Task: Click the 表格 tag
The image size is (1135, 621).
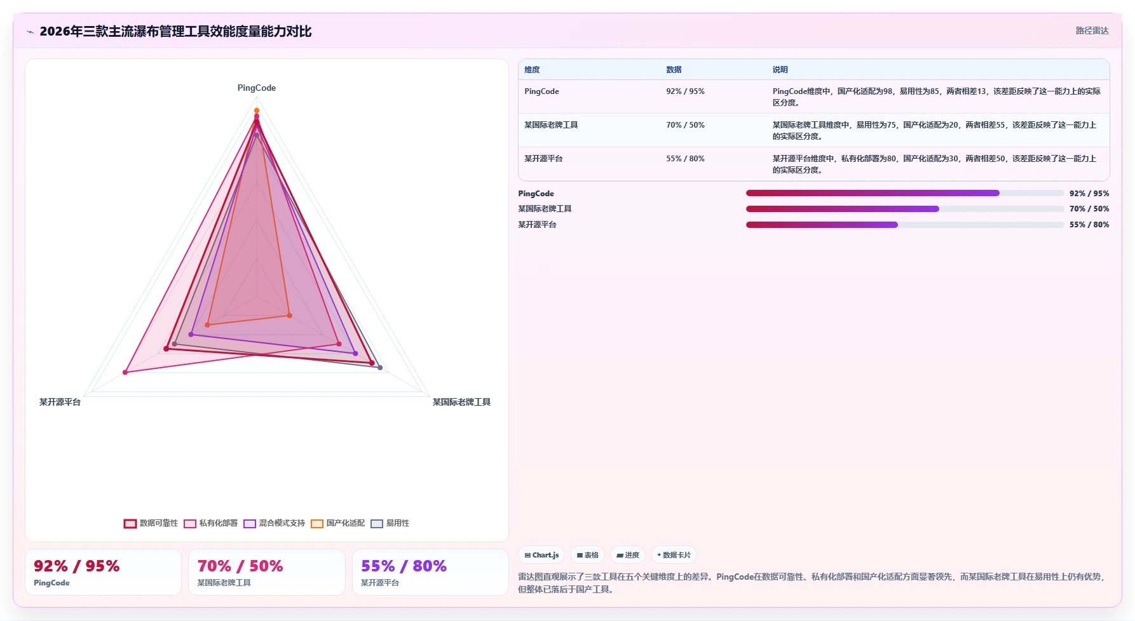Action: [x=587, y=555]
